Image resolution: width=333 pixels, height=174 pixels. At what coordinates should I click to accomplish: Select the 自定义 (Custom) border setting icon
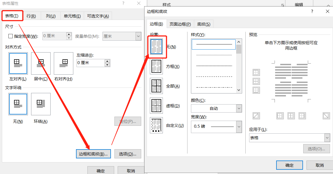(x=156, y=125)
